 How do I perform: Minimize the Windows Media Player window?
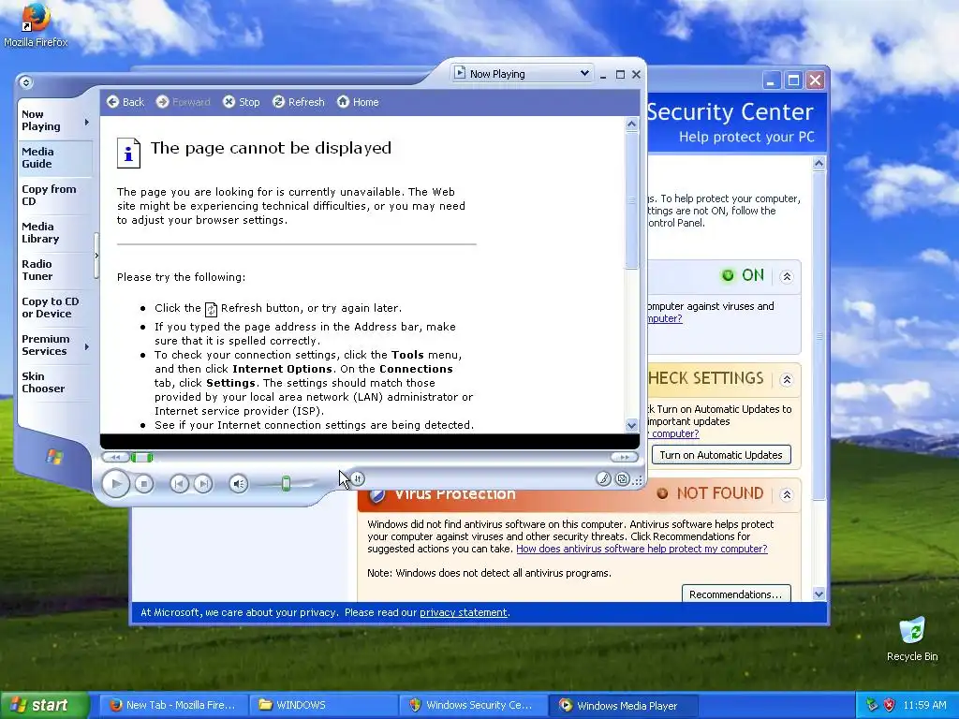click(x=603, y=75)
